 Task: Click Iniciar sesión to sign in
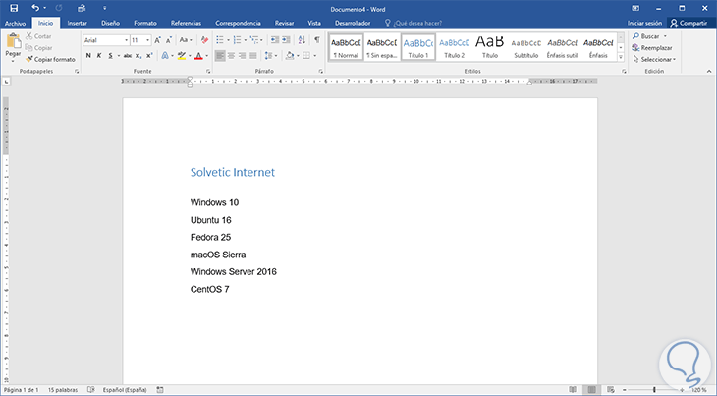pos(644,23)
